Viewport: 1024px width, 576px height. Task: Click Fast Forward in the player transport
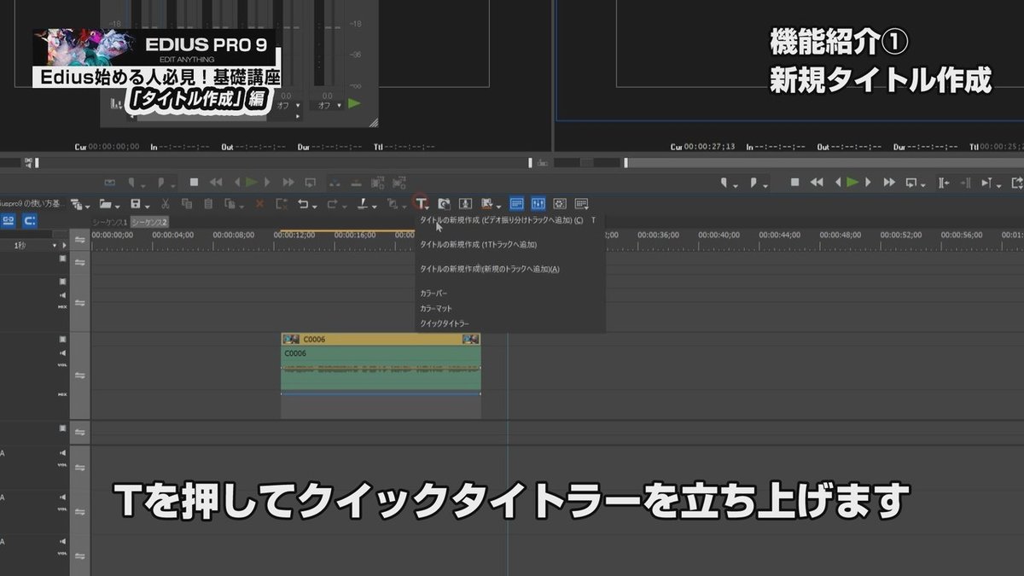tap(288, 182)
